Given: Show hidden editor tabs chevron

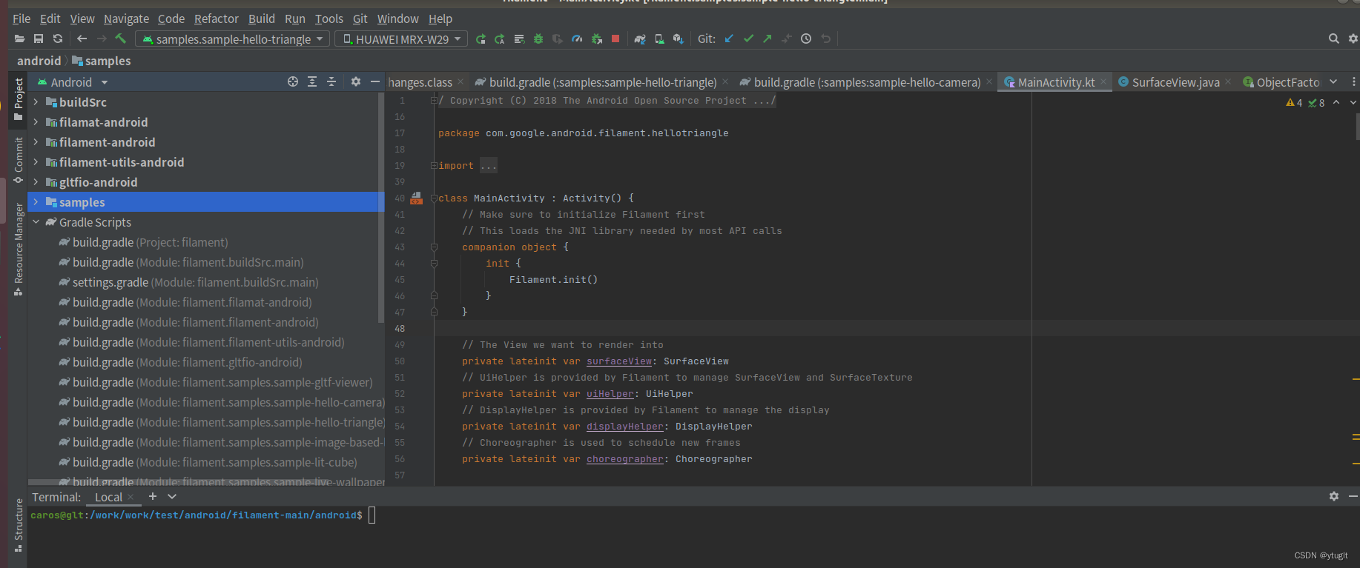Looking at the screenshot, I should (x=1333, y=81).
